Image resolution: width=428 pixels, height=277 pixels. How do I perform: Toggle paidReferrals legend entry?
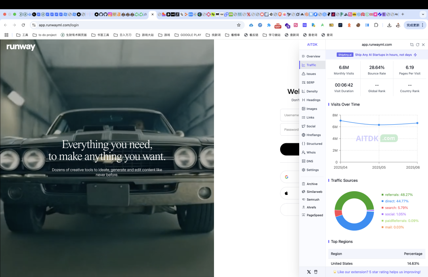point(400,221)
